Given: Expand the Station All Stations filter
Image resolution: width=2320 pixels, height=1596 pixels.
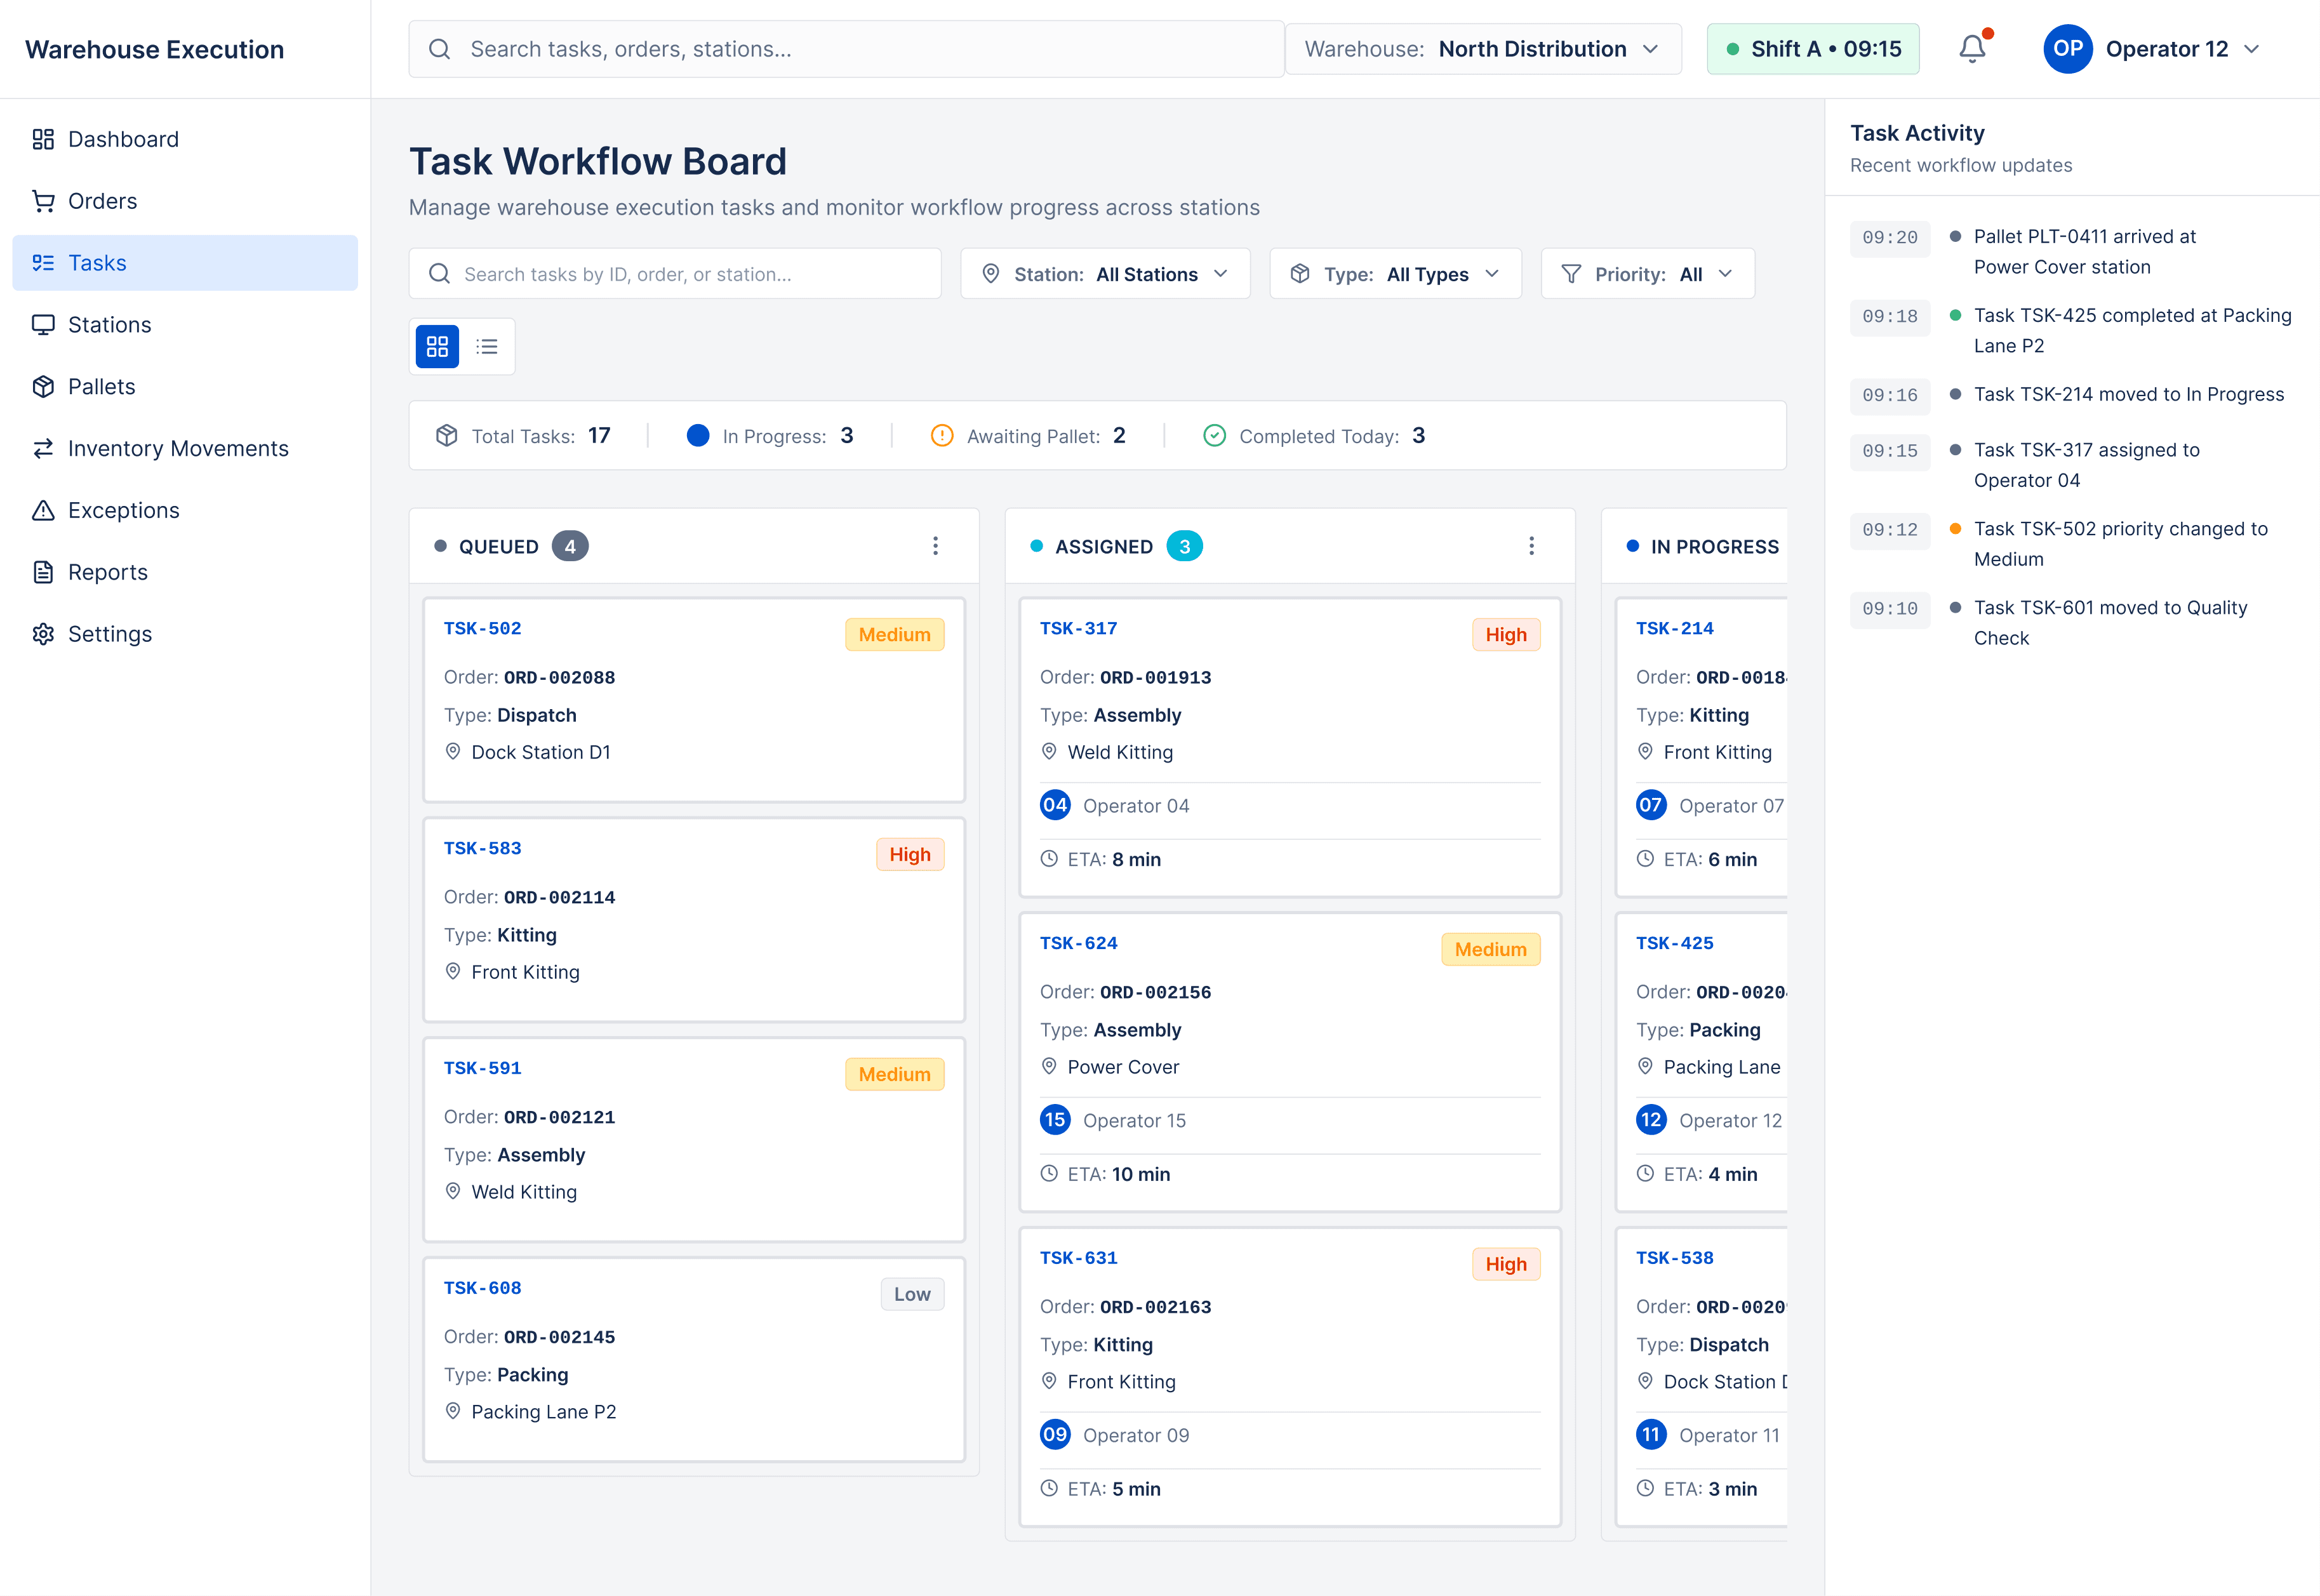Looking at the screenshot, I should tap(1105, 273).
